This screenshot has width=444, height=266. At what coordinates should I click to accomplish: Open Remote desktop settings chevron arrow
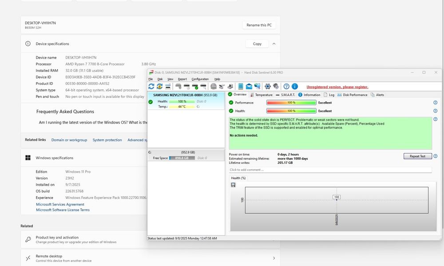click(x=274, y=258)
